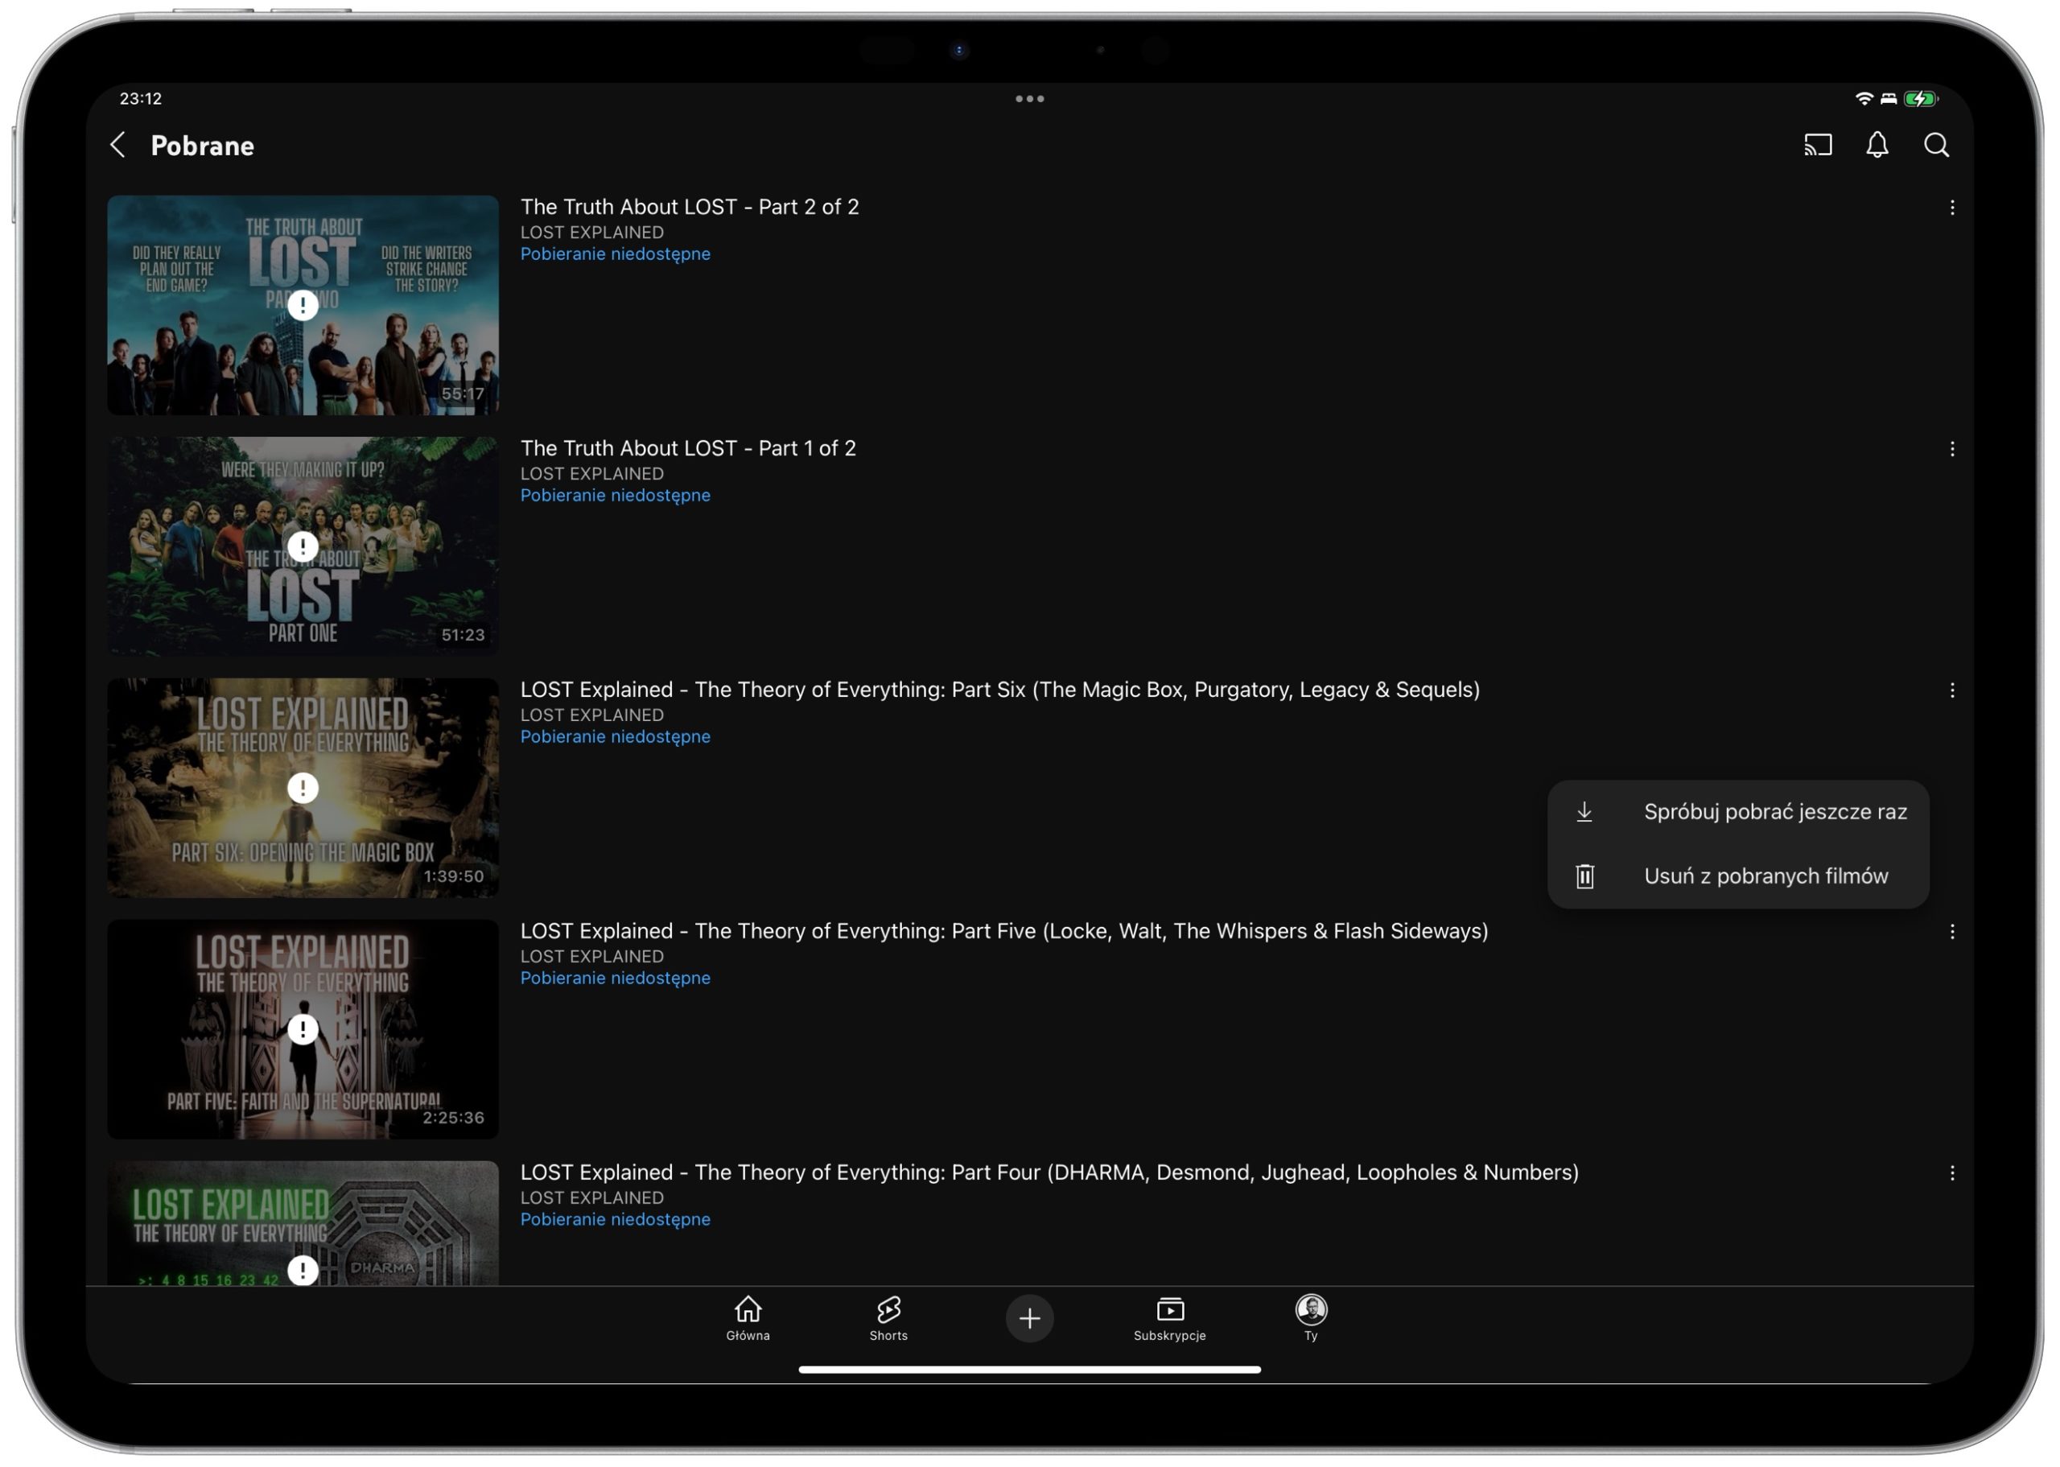
Task: Open the Shorts tab
Action: click(x=888, y=1318)
